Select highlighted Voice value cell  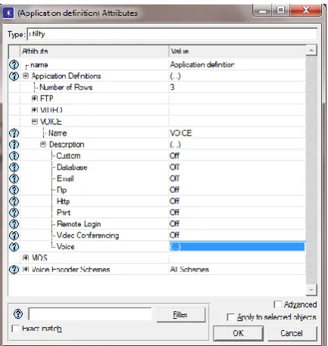(237, 247)
